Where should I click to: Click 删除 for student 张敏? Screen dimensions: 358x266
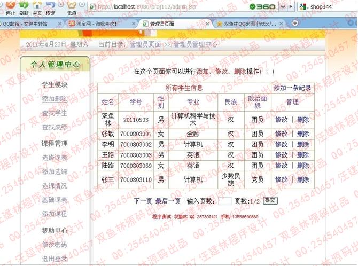click(303, 134)
